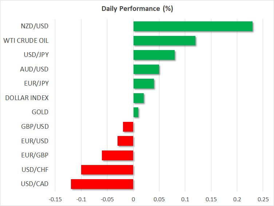The image size is (274, 206).
Task: Select the WTI CRUDE OIL label
Action: click(26, 40)
